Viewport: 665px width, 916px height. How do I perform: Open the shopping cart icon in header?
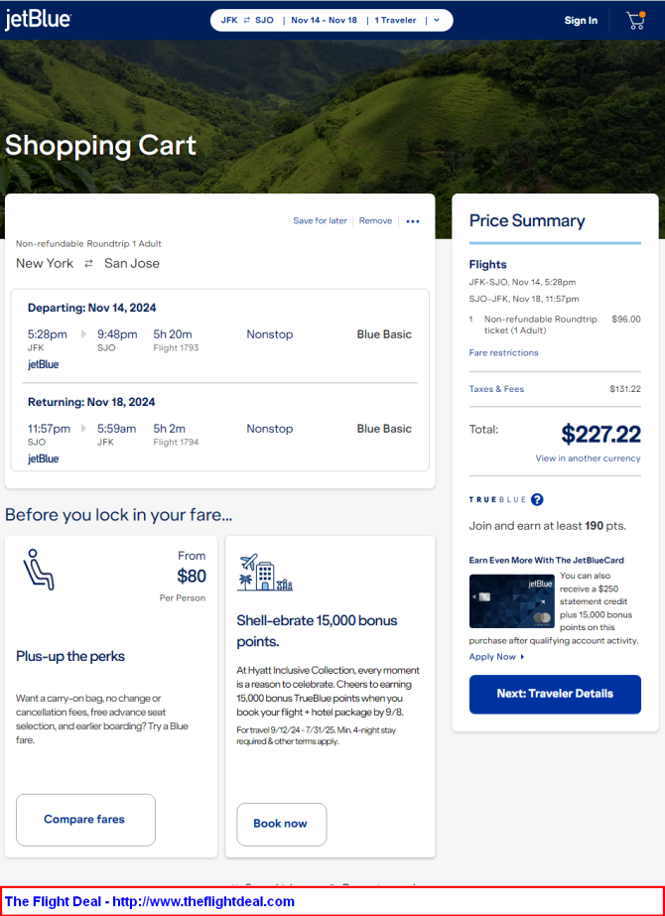tap(635, 21)
